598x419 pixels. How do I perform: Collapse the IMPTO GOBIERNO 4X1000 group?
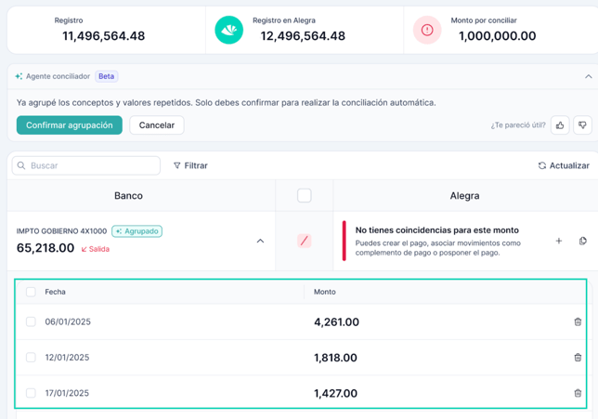tap(260, 241)
